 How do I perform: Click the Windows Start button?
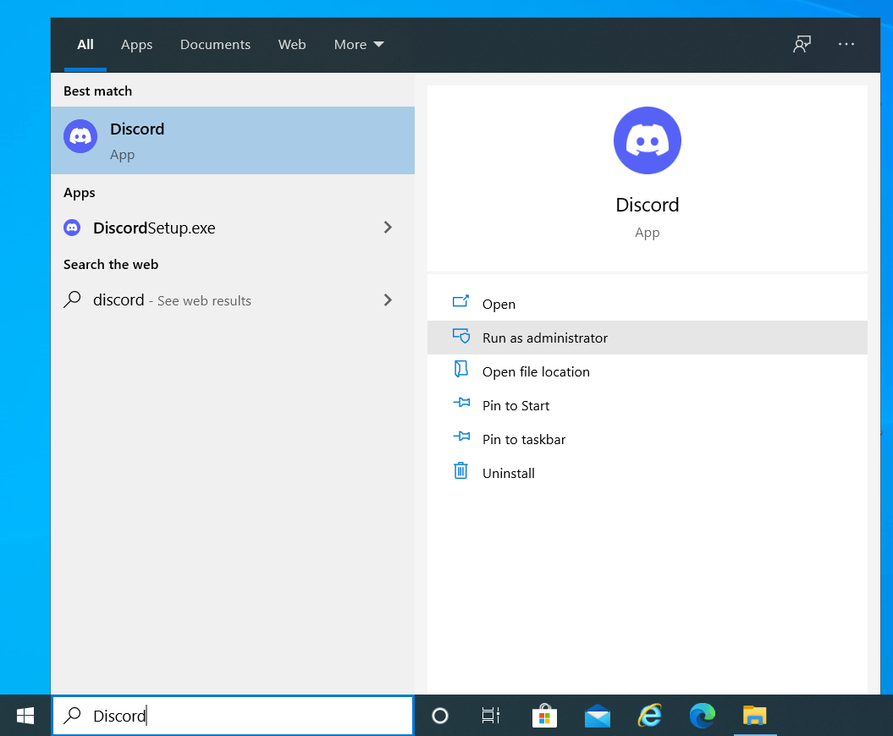coord(25,716)
